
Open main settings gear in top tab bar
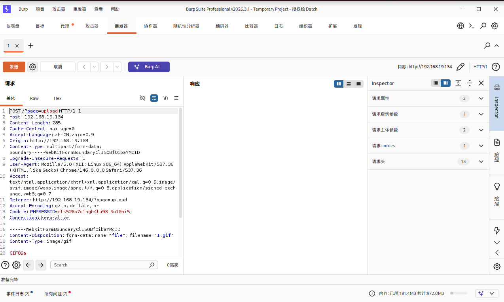(x=495, y=26)
